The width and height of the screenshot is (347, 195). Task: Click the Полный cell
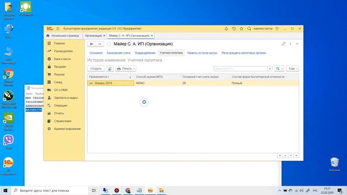tap(237, 83)
